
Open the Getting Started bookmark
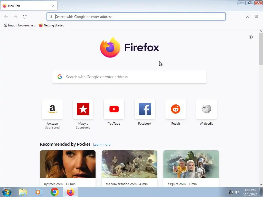coord(51,25)
